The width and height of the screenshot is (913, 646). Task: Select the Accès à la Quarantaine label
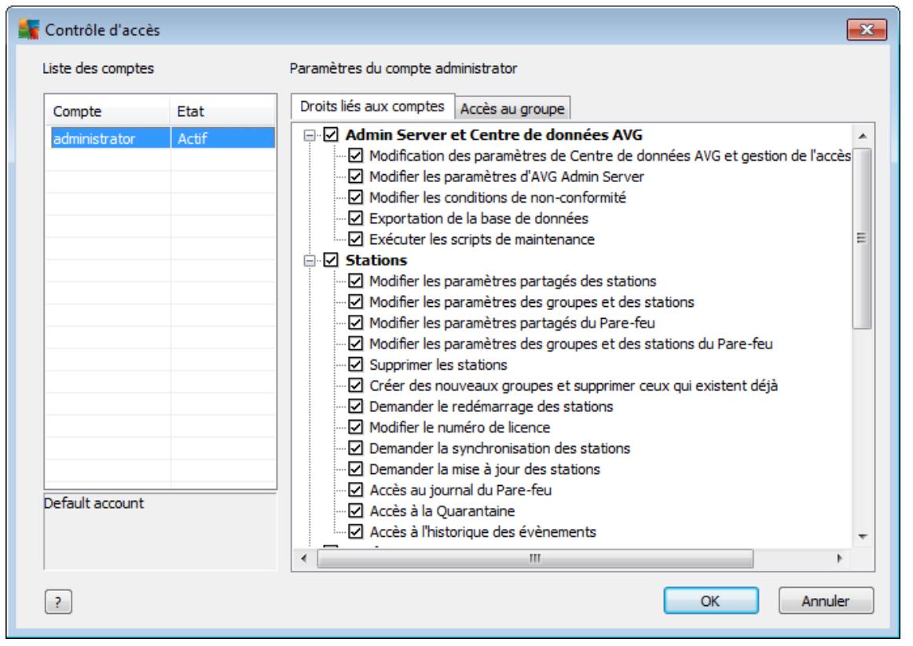442,512
